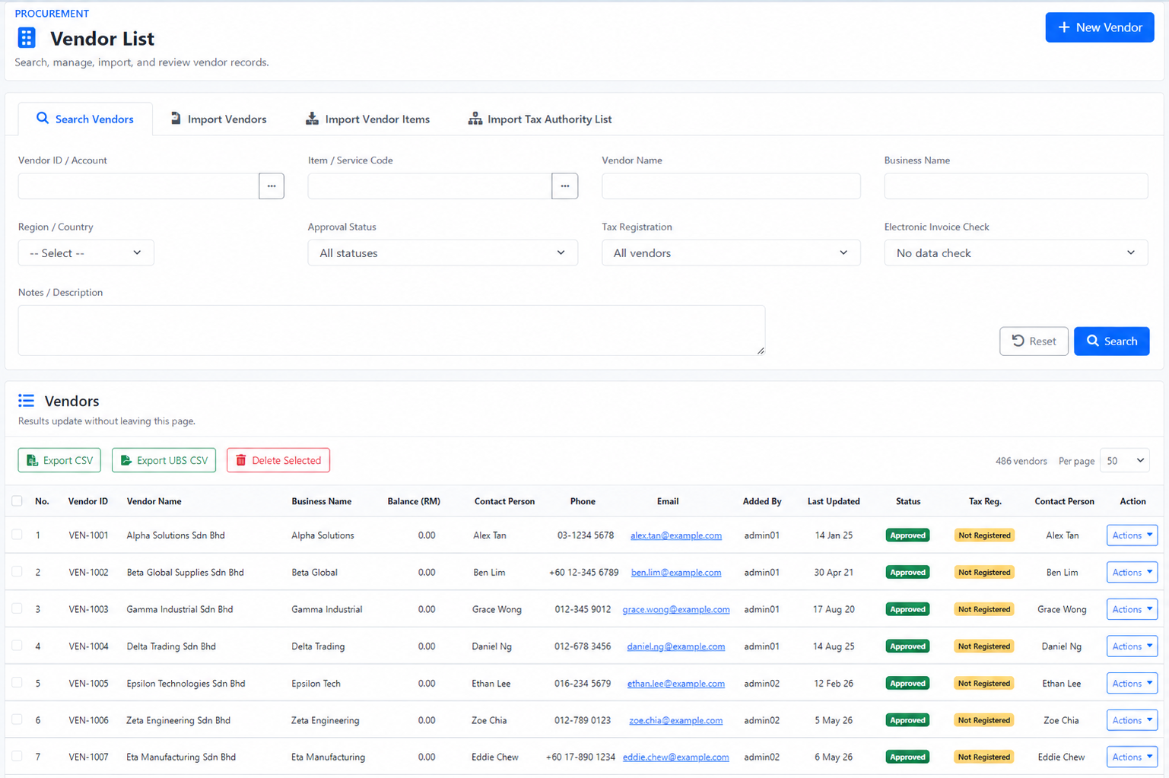Click the PROCUREMENT breadcrumb text
Screen dimensions: 1169x778
(52, 14)
